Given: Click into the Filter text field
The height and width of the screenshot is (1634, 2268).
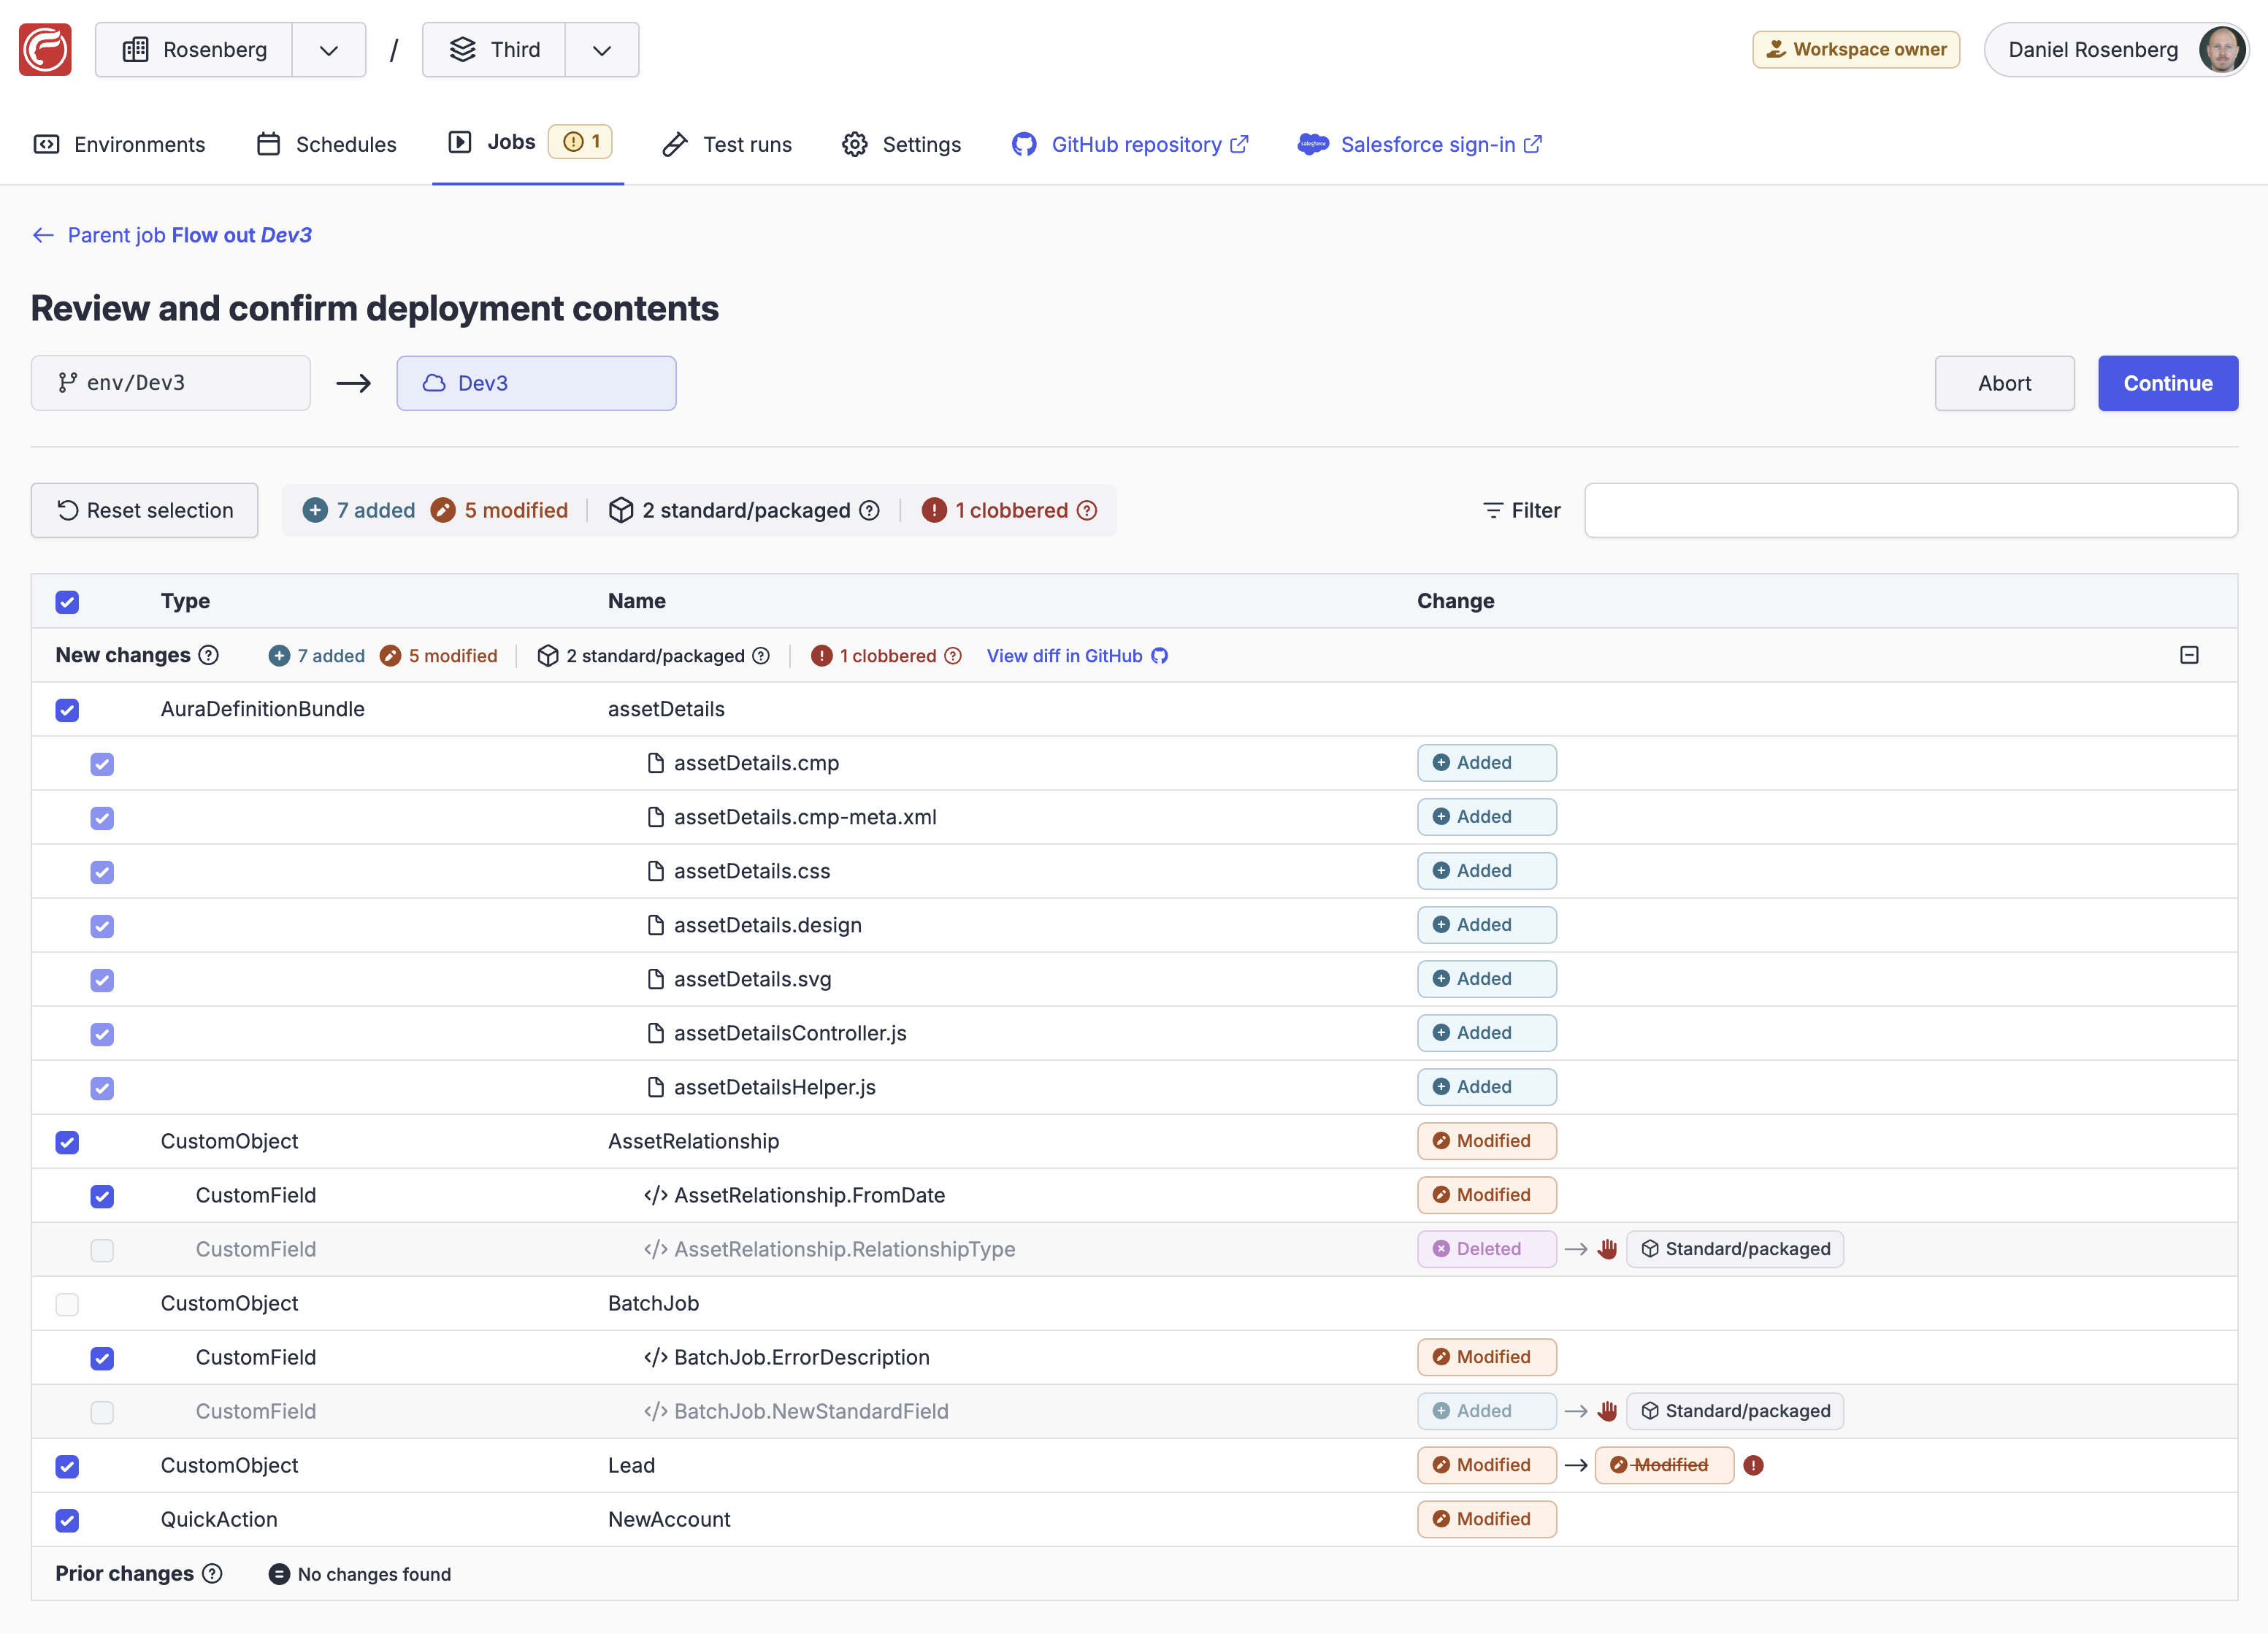Looking at the screenshot, I should pyautogui.click(x=1910, y=511).
